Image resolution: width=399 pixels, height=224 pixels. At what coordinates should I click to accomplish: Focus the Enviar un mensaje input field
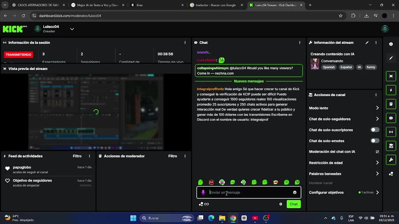pos(249,193)
